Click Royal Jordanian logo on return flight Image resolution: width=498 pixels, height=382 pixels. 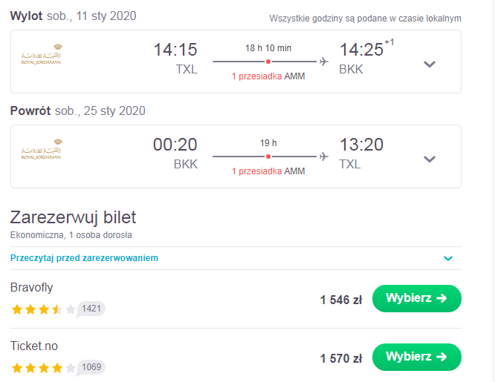(41, 149)
